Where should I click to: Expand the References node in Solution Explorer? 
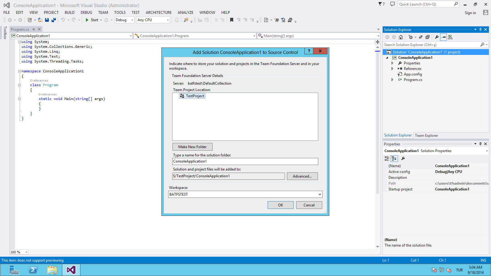(x=392, y=69)
